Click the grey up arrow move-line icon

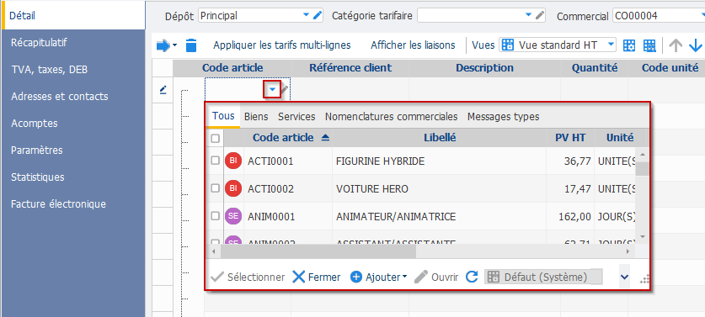[676, 45]
